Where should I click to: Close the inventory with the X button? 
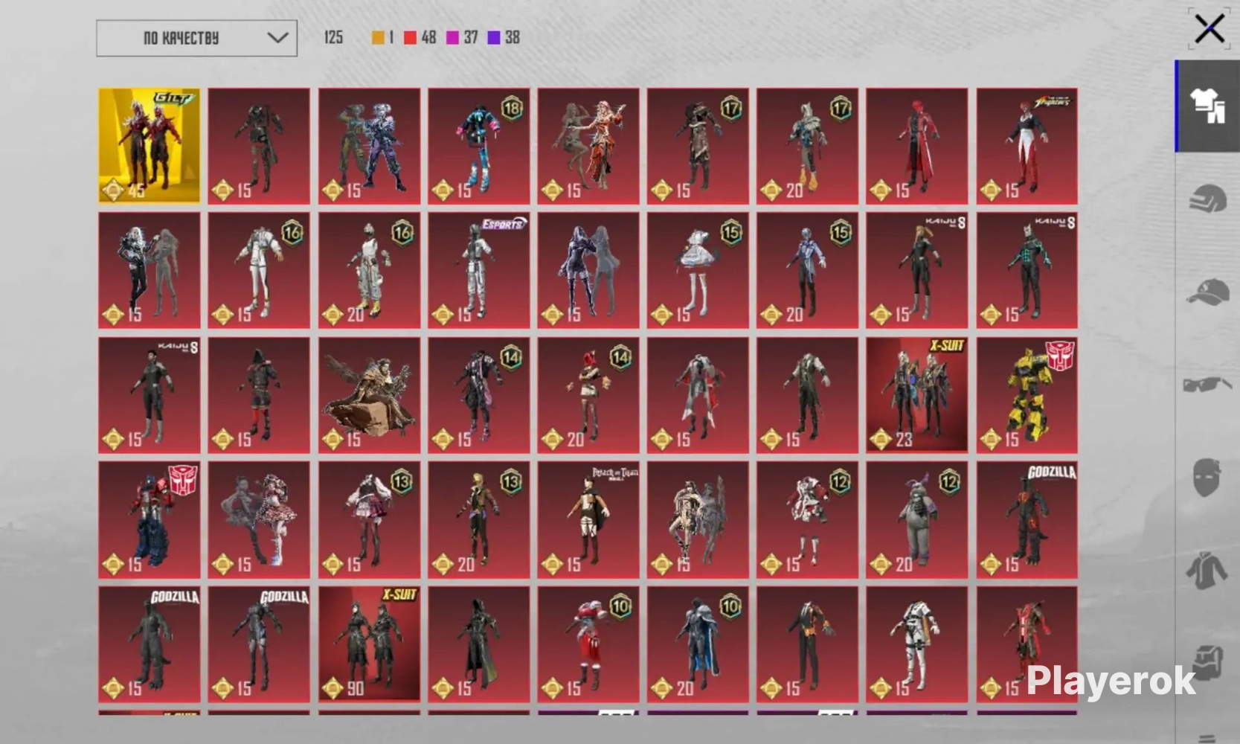point(1210,30)
